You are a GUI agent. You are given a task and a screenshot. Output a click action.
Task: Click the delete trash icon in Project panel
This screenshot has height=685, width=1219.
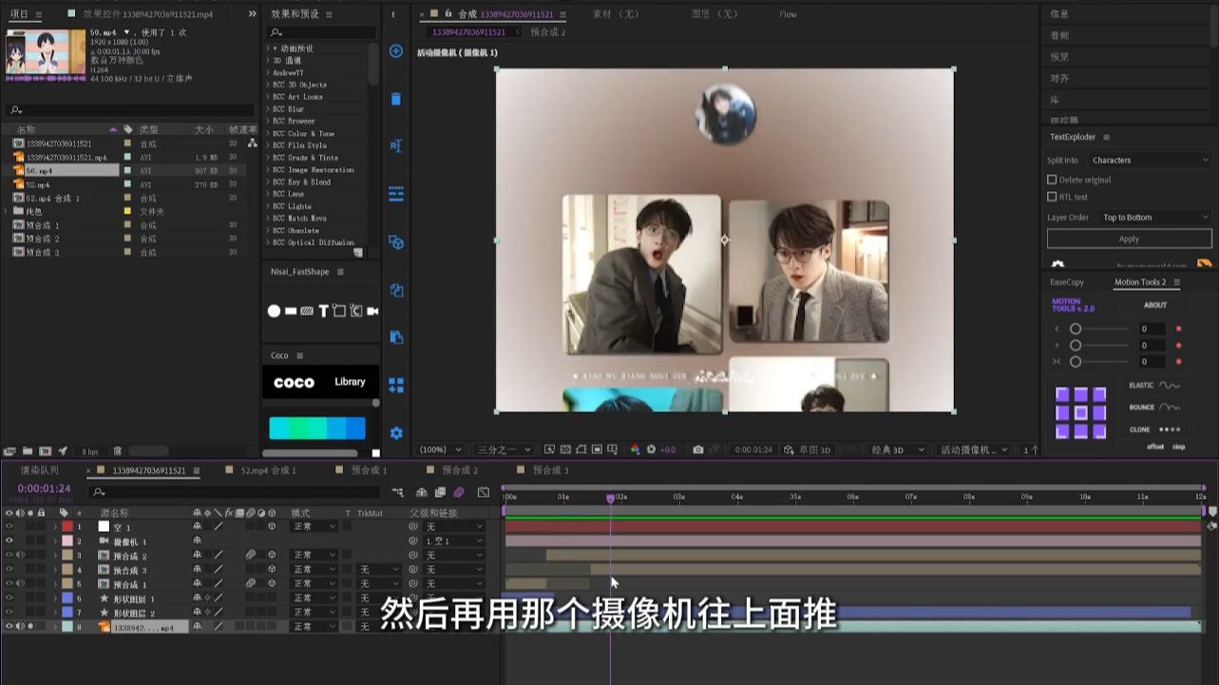tap(118, 451)
